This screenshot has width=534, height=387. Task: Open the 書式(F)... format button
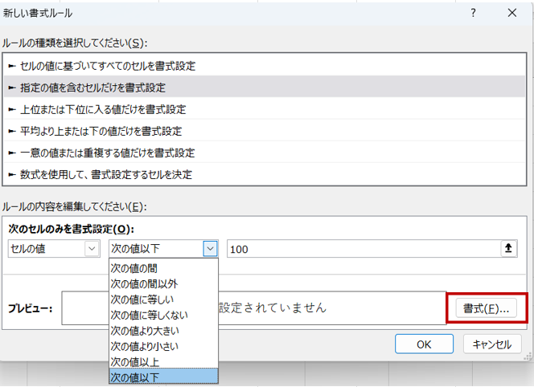[486, 308]
